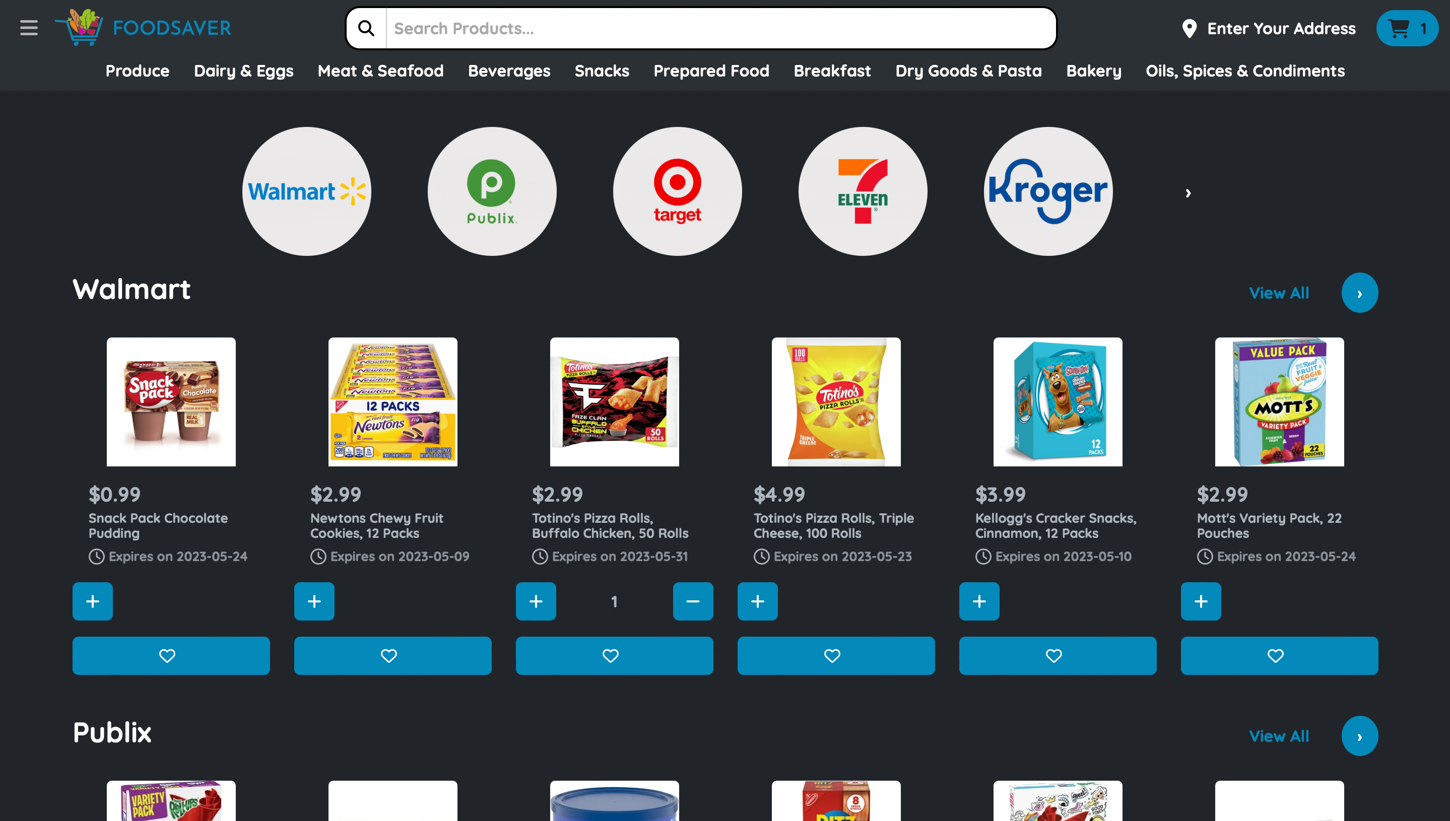Screen dimensions: 1450x821
Task: Go to the Bakery category
Action: [x=1094, y=71]
